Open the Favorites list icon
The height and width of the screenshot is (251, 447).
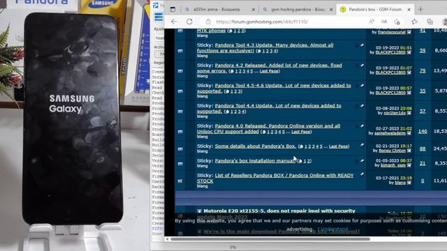tap(414, 22)
